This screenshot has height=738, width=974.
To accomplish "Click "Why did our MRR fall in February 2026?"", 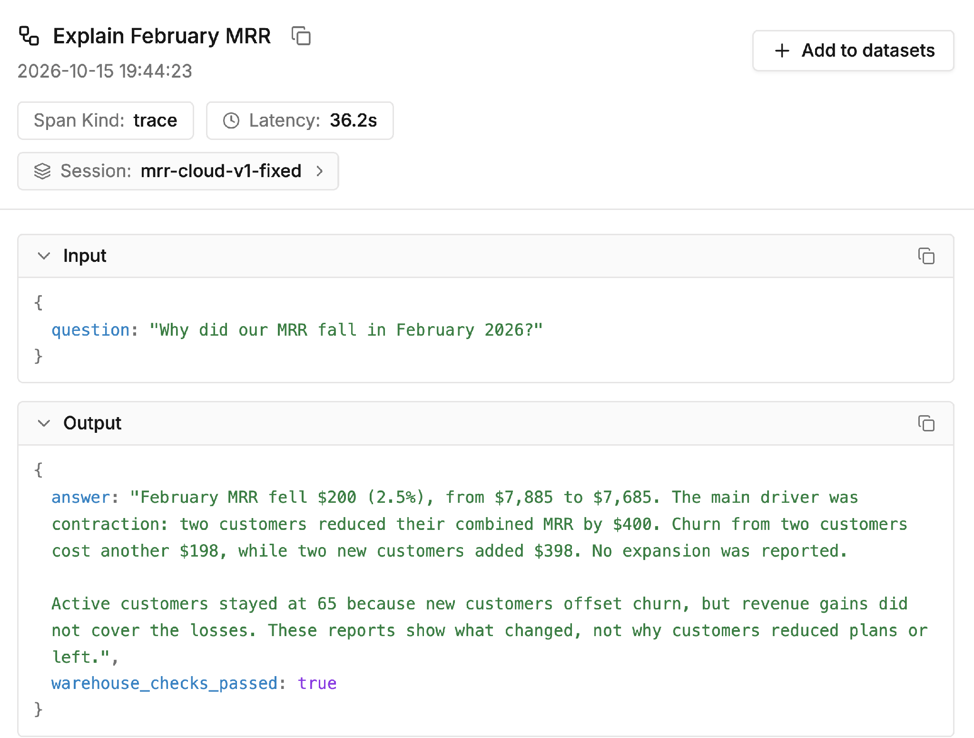I will [346, 330].
